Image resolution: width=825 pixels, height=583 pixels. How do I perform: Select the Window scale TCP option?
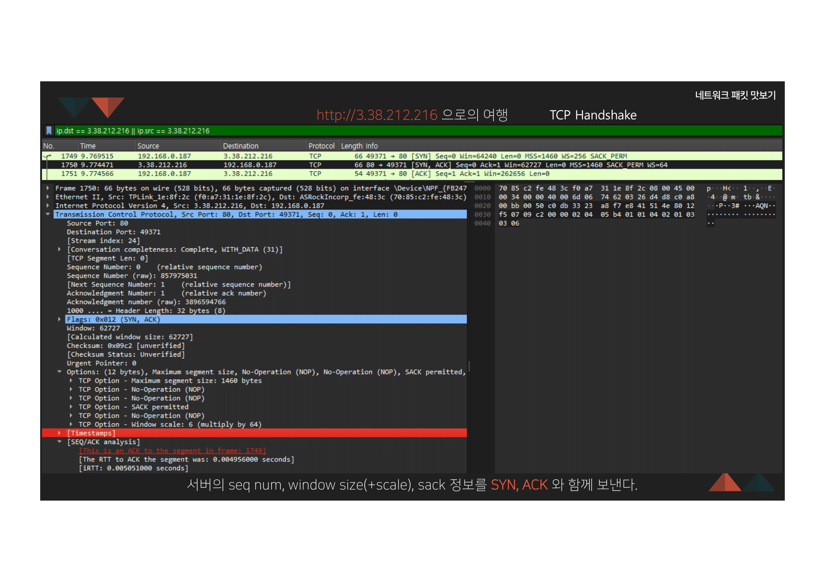coord(170,425)
